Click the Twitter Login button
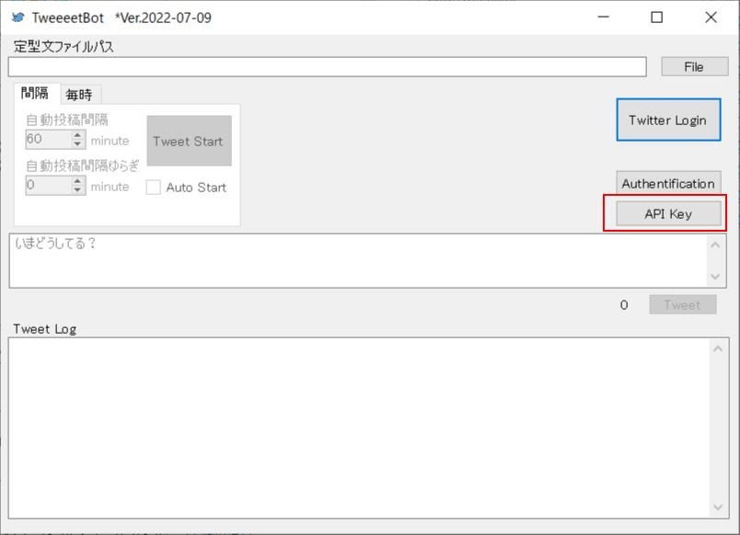Screen dimensions: 740x535 click(x=668, y=120)
